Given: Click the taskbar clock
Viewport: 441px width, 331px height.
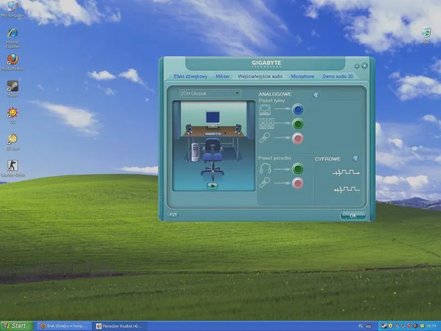Looking at the screenshot, I should click(432, 326).
